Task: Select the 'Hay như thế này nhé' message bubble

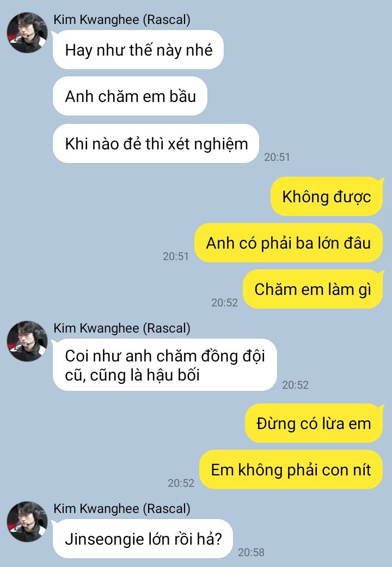Action: [138, 50]
